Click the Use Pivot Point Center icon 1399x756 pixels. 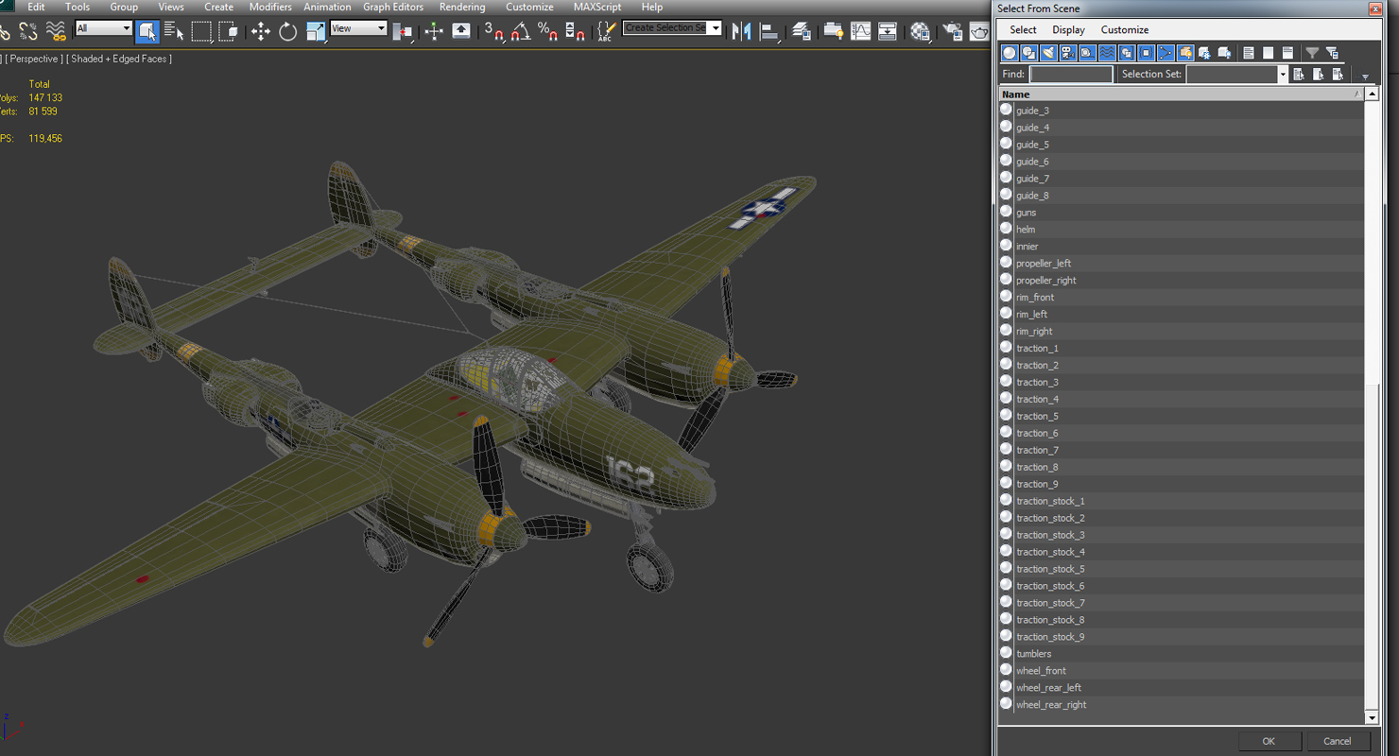click(404, 31)
